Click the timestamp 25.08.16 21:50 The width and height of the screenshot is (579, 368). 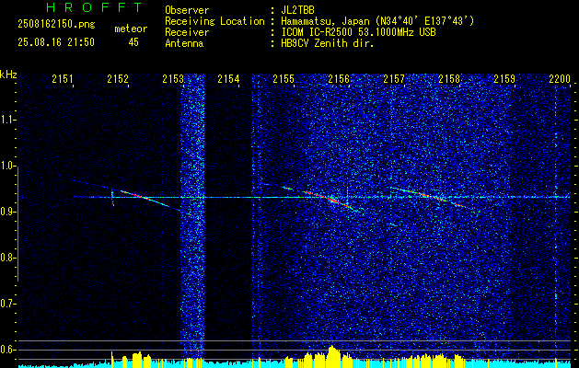[56, 42]
